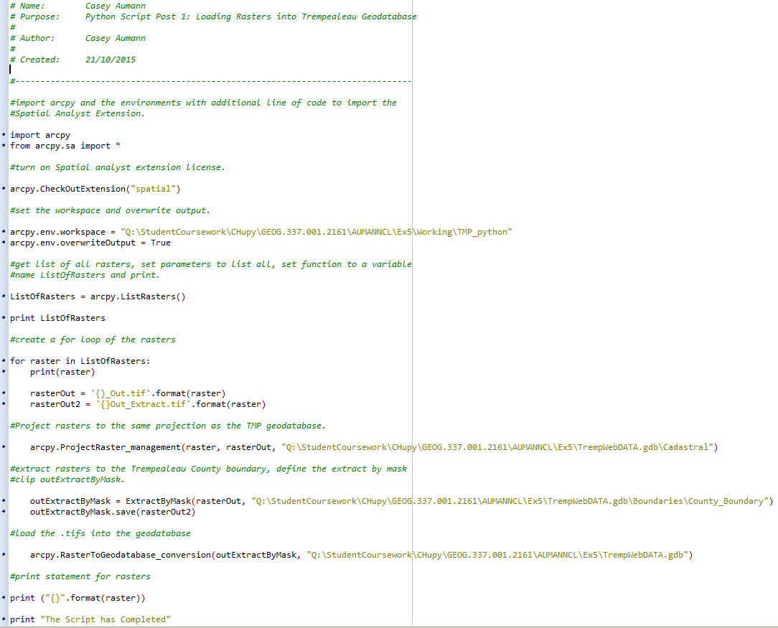Image resolution: width=778 pixels, height=628 pixels.
Task: Click the '#load the .tifs into the geodatabase' comment
Action: point(100,533)
